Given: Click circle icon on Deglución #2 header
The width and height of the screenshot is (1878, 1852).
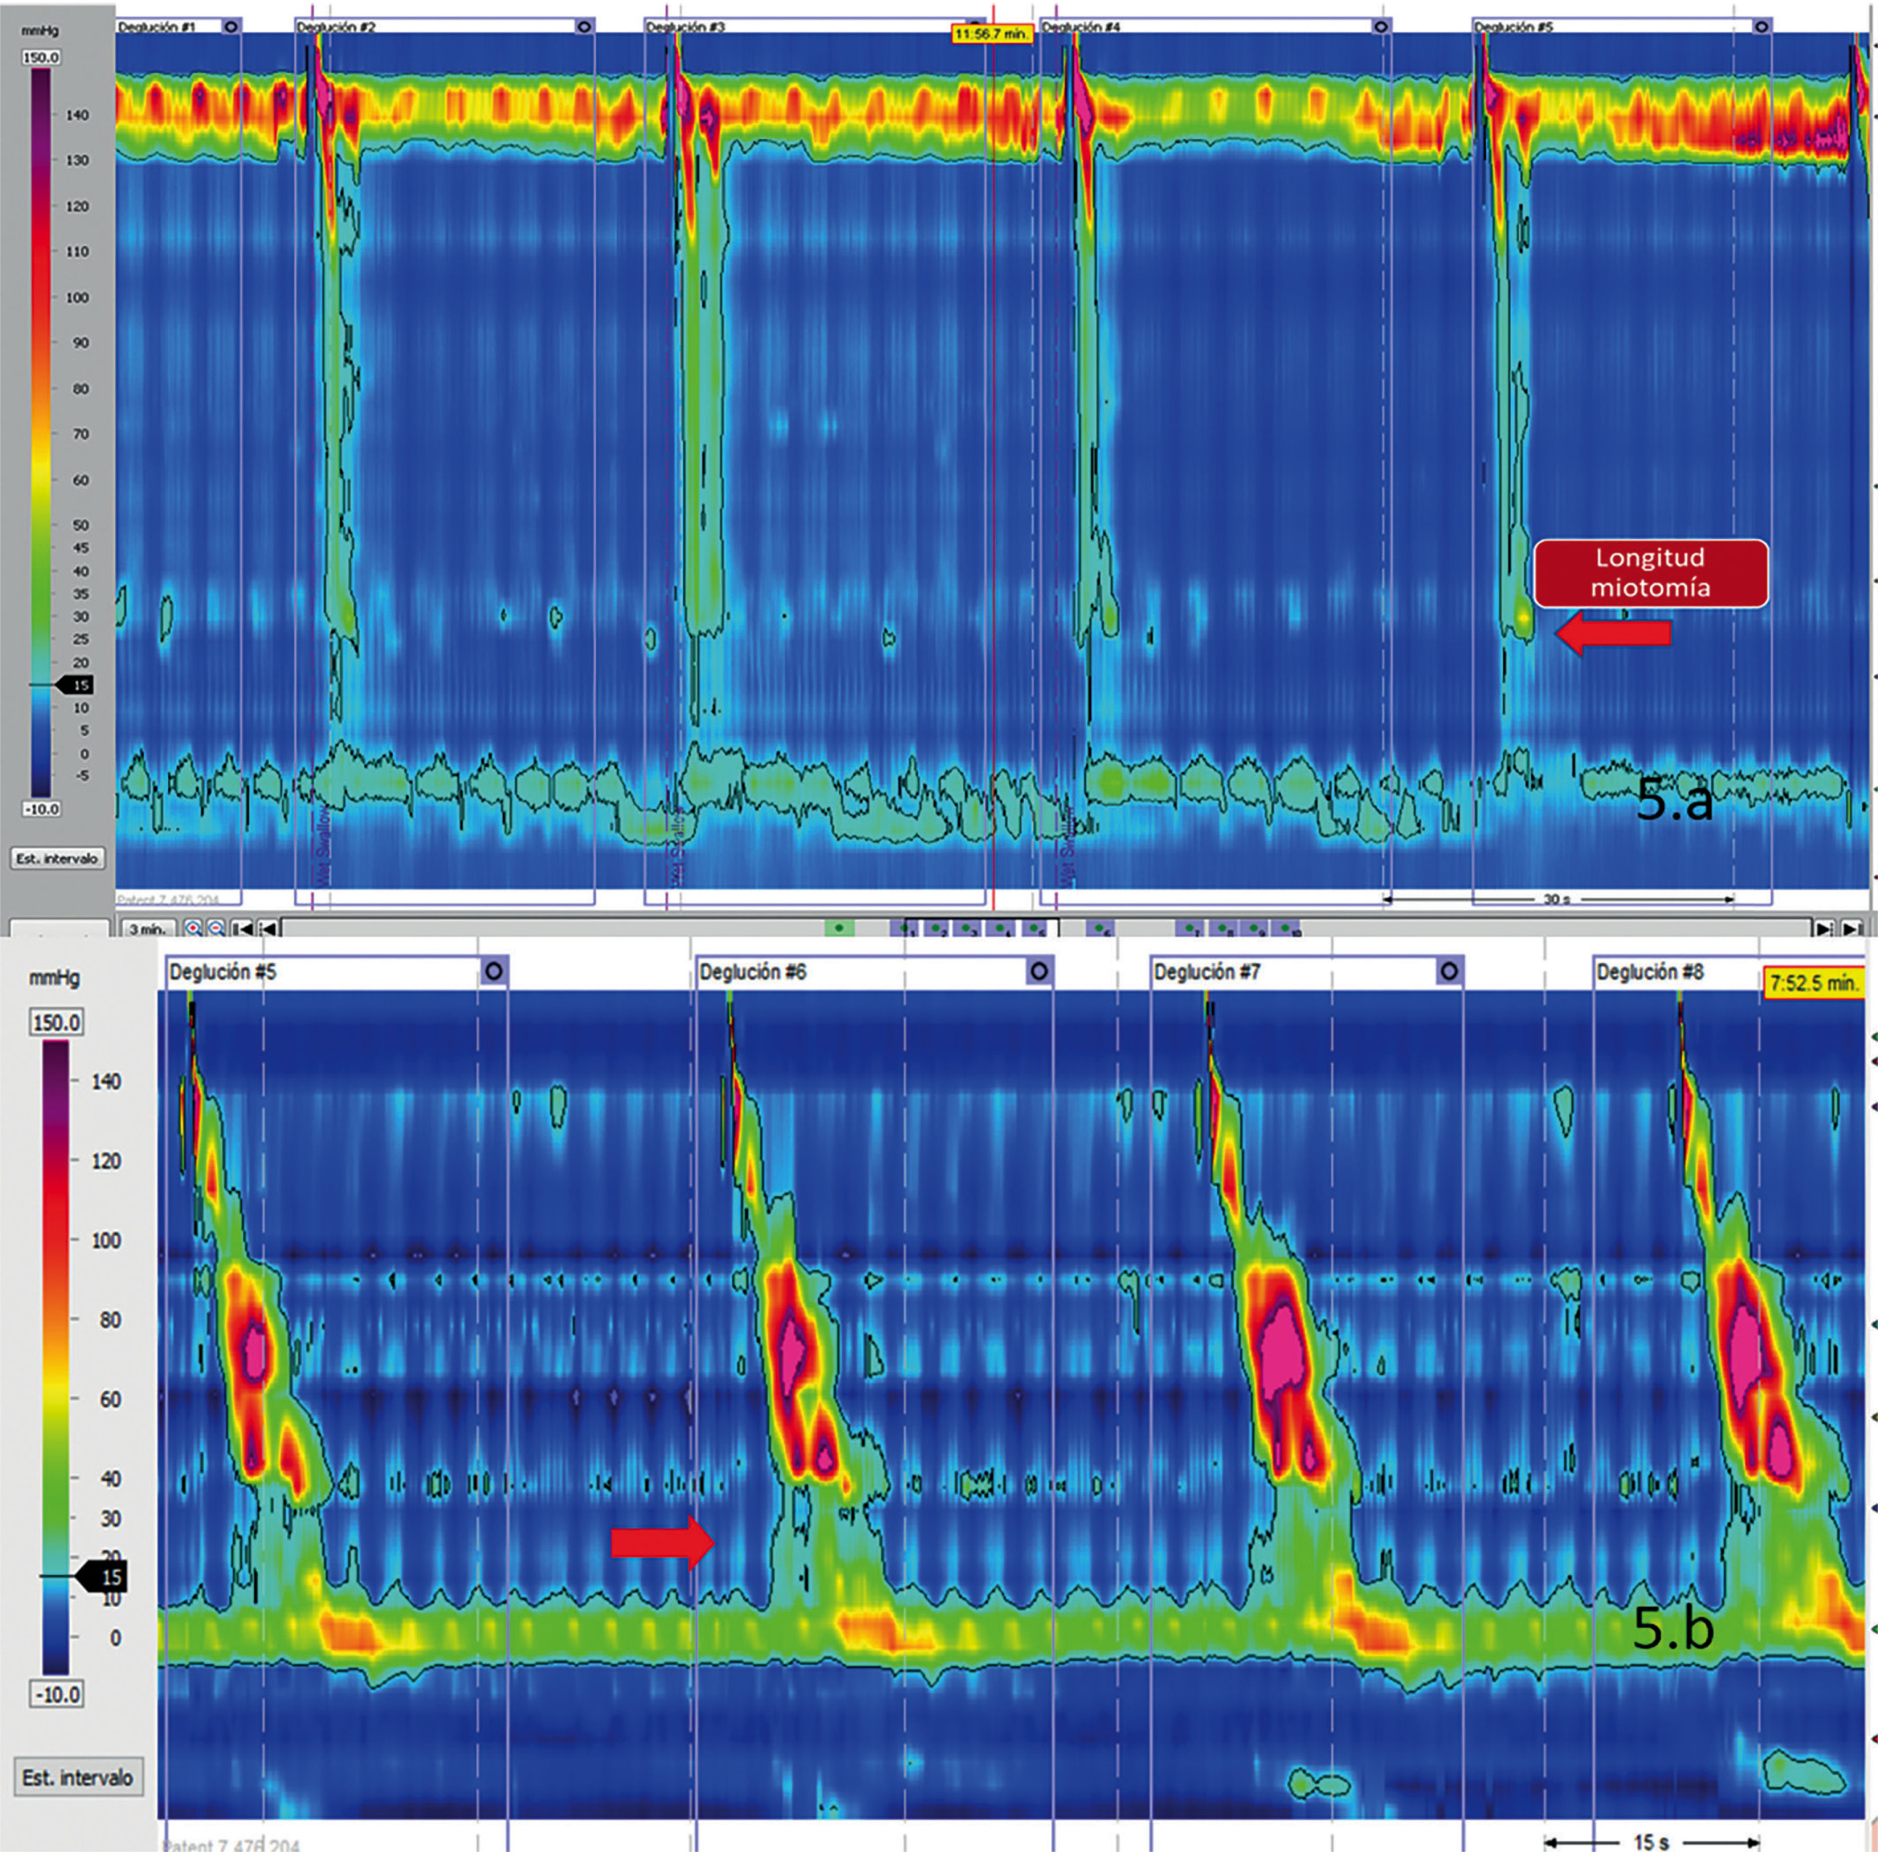Looking at the screenshot, I should click(x=583, y=27).
